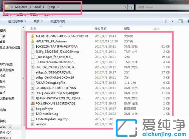
Task: Select the 0RCT3Y_IOUNT2 XML file icon
Action: point(33,67)
